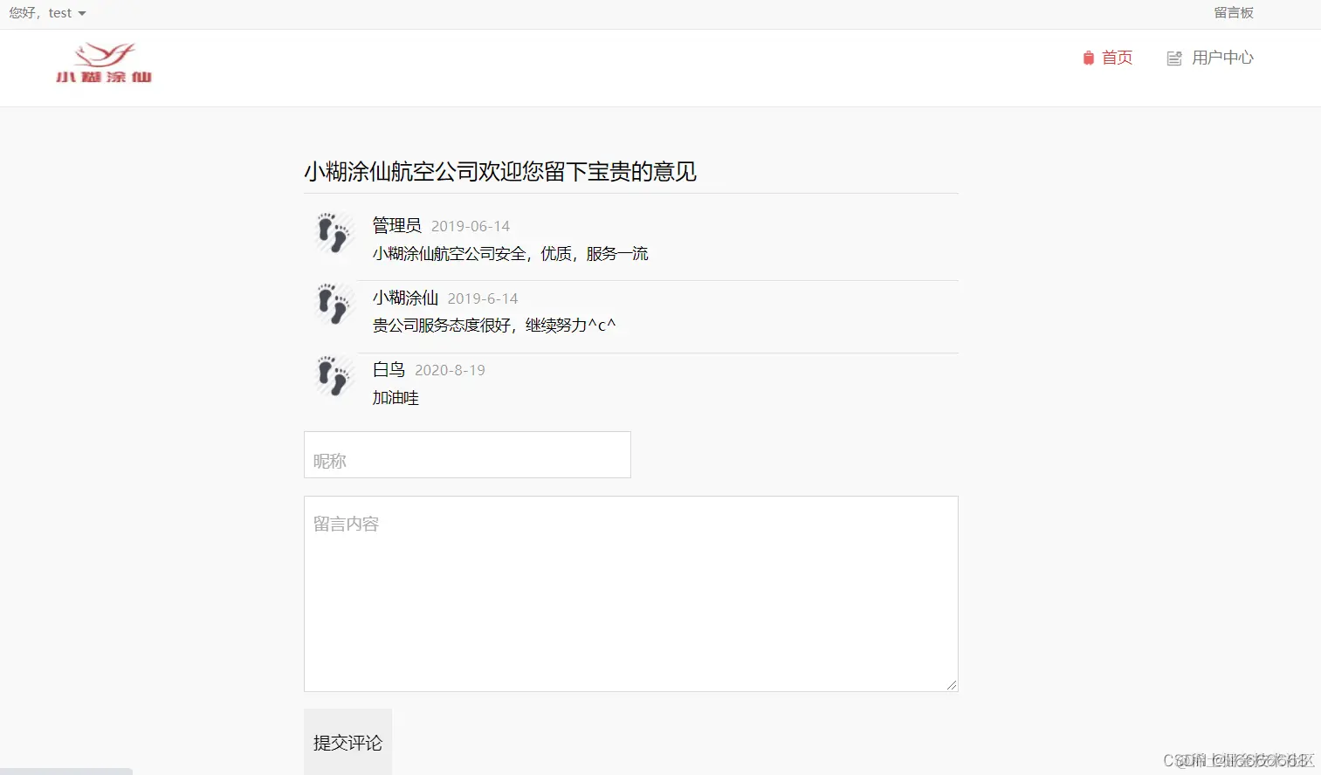
Task: Click the footprint avatar next to 管理员
Action: coord(333,233)
